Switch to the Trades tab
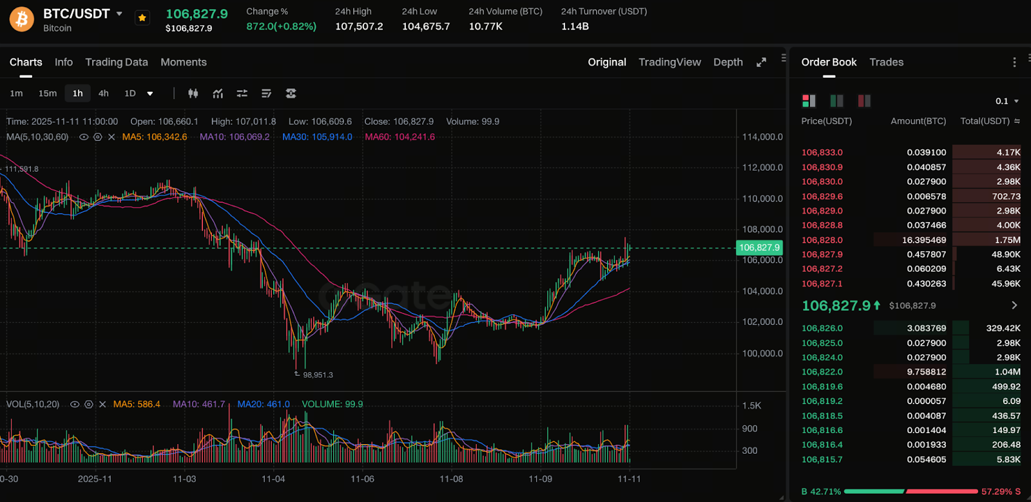Screen dimensions: 1031x502 point(886,62)
